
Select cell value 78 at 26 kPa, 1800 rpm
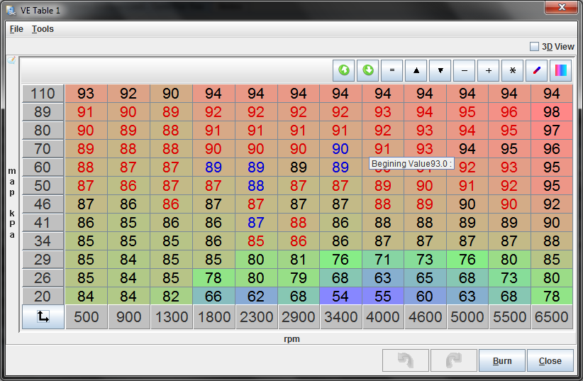tap(213, 278)
